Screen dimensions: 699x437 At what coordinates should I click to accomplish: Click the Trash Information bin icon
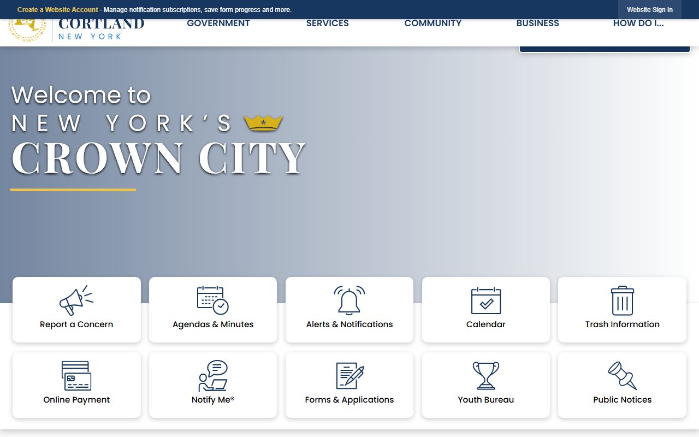(623, 300)
